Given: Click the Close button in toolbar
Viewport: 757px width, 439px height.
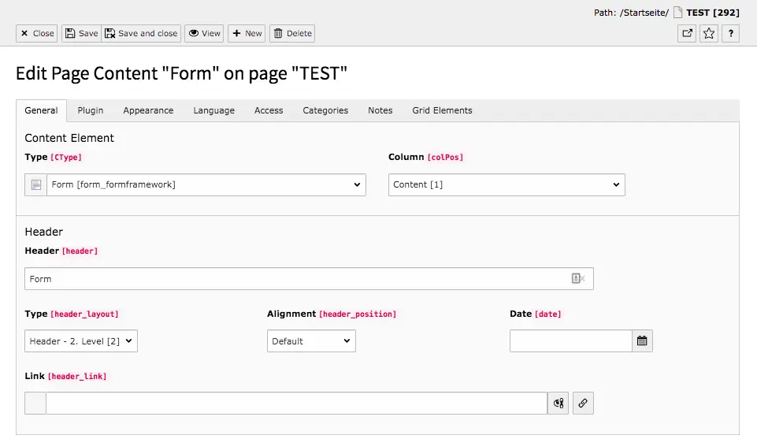Looking at the screenshot, I should coord(37,33).
